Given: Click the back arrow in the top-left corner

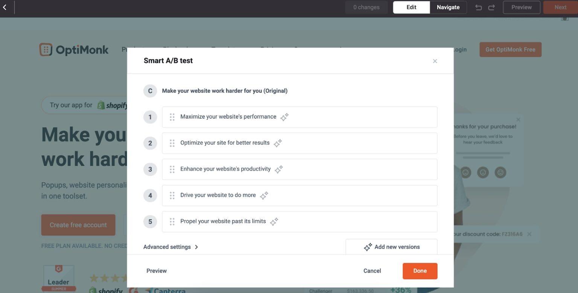Looking at the screenshot, I should pyautogui.click(x=5, y=7).
